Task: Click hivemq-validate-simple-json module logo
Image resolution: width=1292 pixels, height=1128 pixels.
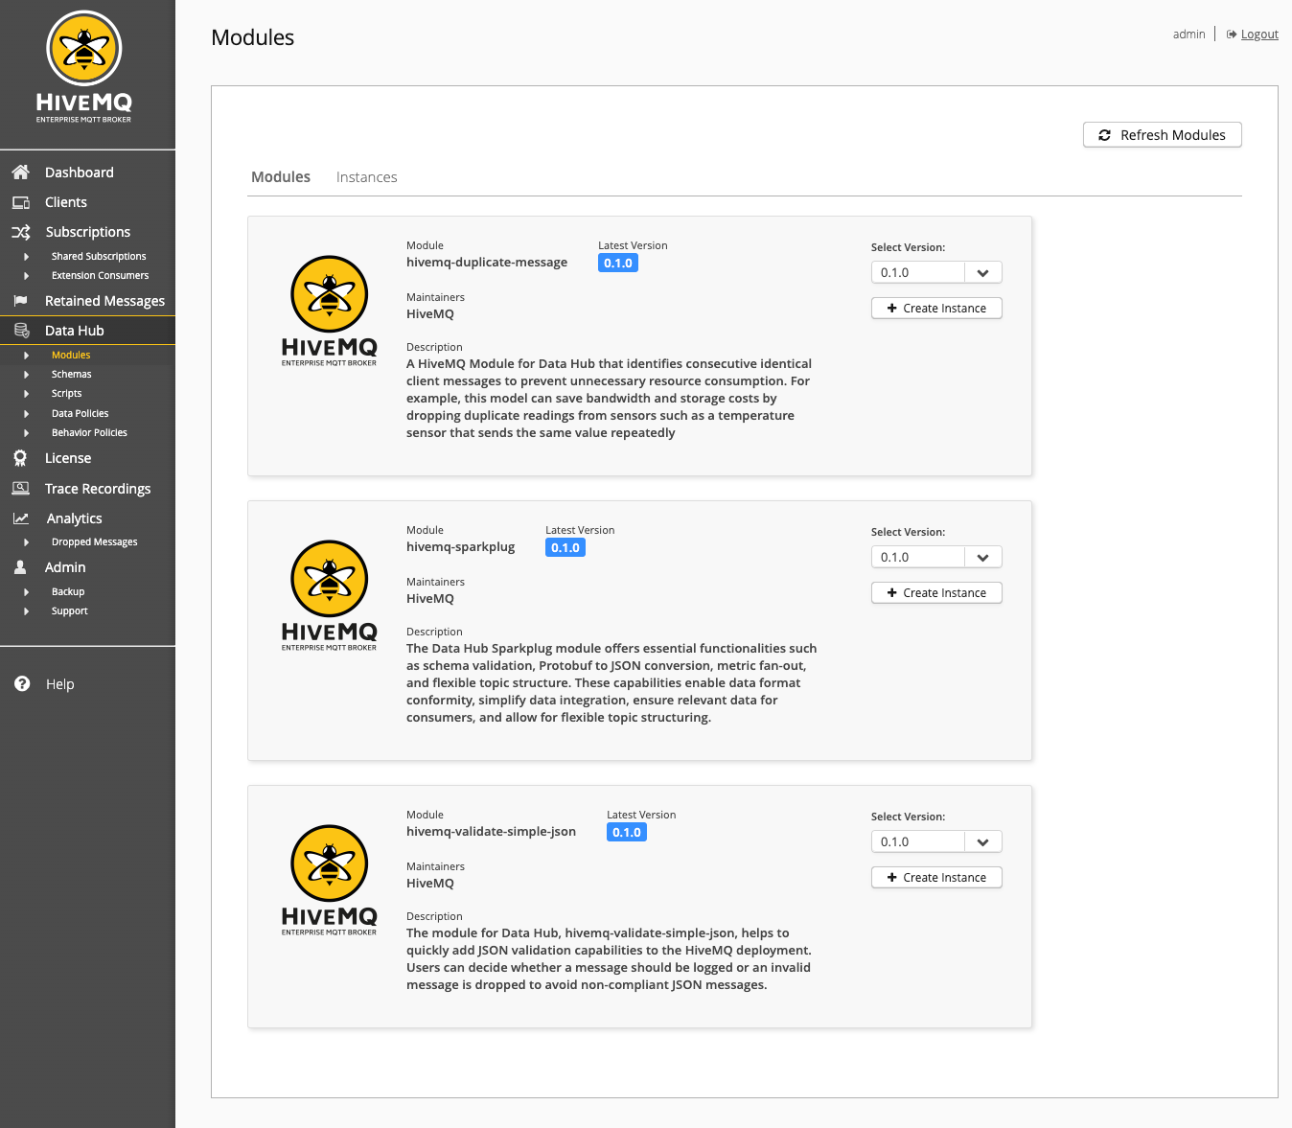Action: 329,881
